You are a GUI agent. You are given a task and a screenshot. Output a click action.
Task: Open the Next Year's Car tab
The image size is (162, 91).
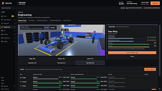pos(67,20)
